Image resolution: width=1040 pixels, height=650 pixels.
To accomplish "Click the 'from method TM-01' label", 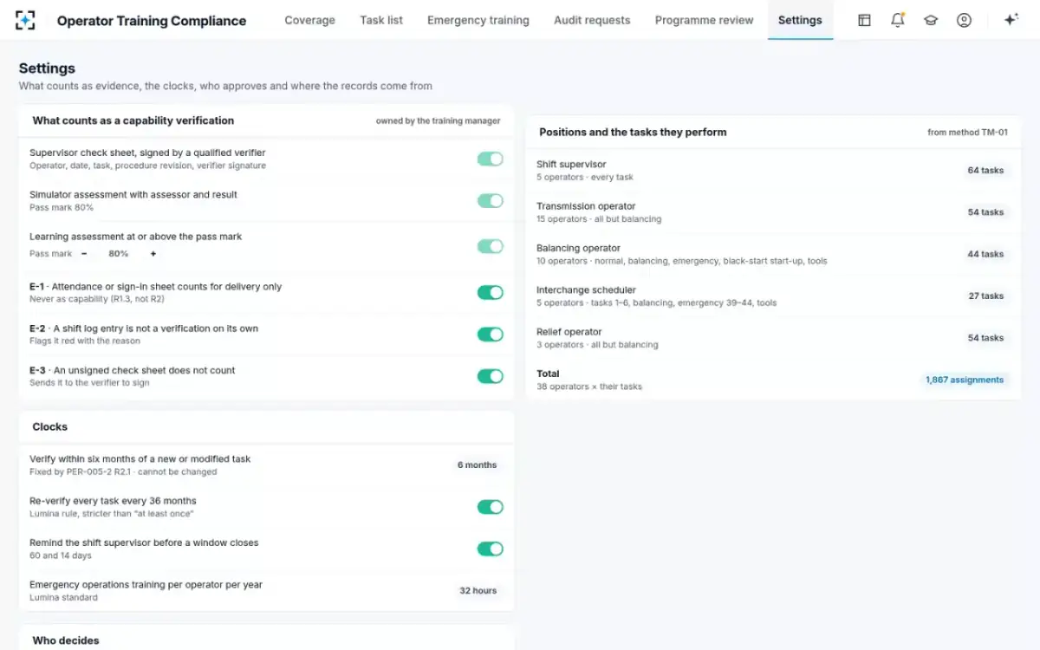I will (x=968, y=133).
